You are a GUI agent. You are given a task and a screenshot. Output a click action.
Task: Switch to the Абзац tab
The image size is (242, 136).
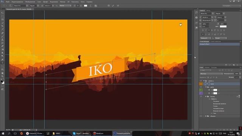tap(208, 11)
